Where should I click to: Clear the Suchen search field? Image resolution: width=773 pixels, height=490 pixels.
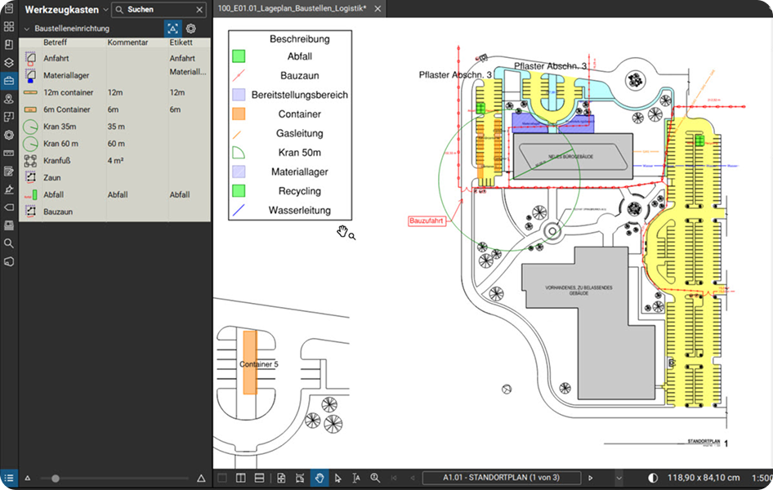[199, 9]
